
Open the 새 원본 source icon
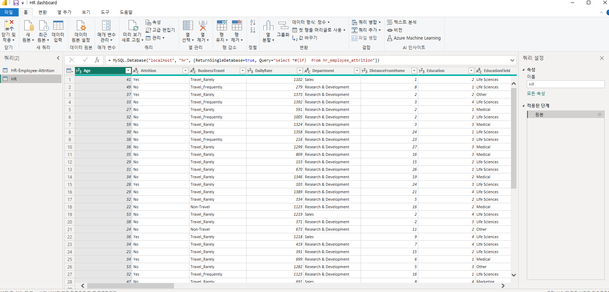click(x=28, y=26)
